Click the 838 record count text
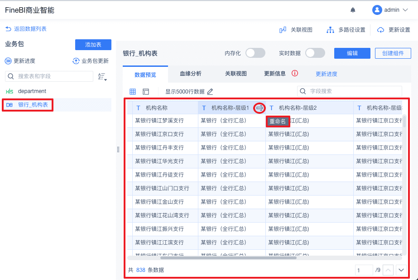This screenshot has width=418, height=280. point(141,270)
